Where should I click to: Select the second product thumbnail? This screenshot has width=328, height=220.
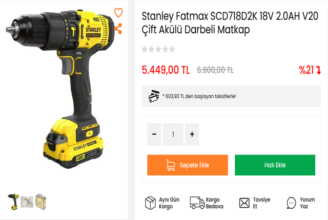[x=27, y=202]
